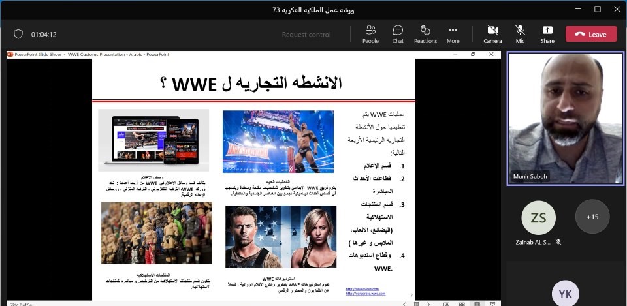Go to the previous slide arrow

404,304
